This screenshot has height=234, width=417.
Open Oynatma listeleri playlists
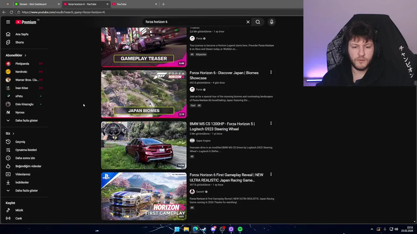[26, 150]
